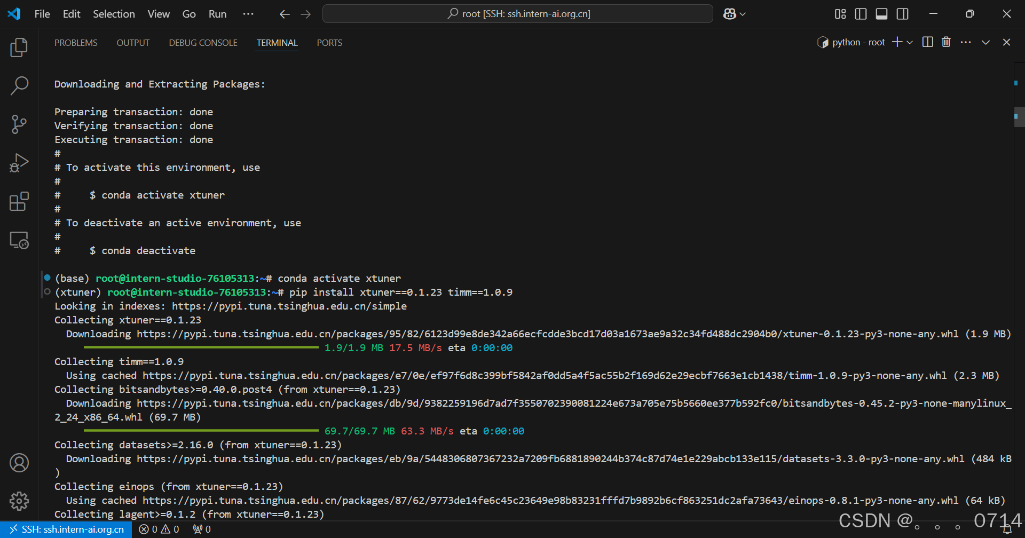Open the Selection menu
This screenshot has height=538, width=1025.
[x=114, y=14]
